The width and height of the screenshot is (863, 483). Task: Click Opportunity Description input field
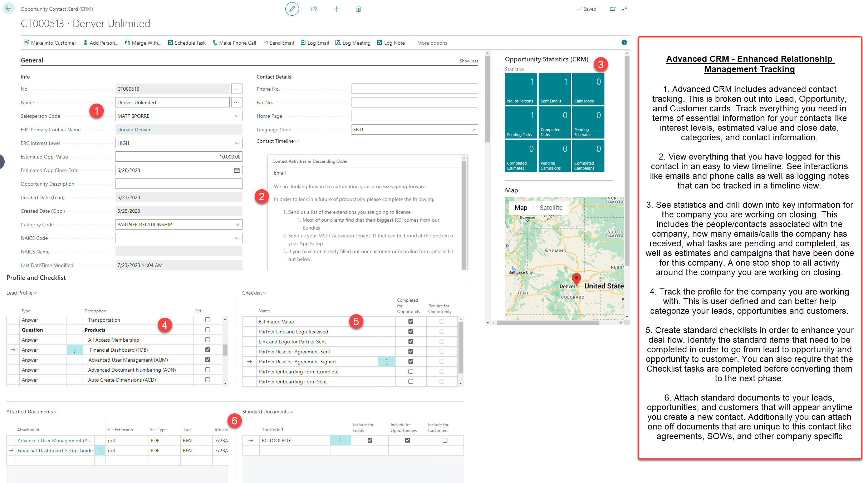(x=179, y=184)
